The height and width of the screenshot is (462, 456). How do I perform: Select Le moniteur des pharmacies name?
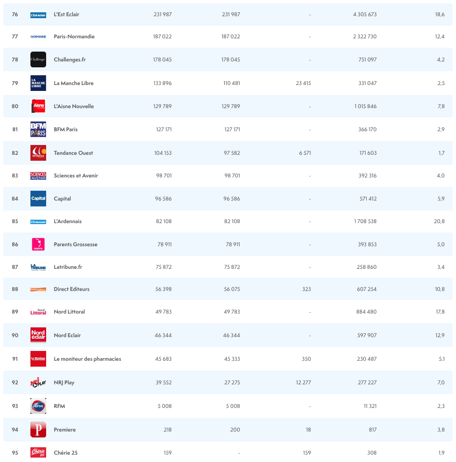point(87,359)
